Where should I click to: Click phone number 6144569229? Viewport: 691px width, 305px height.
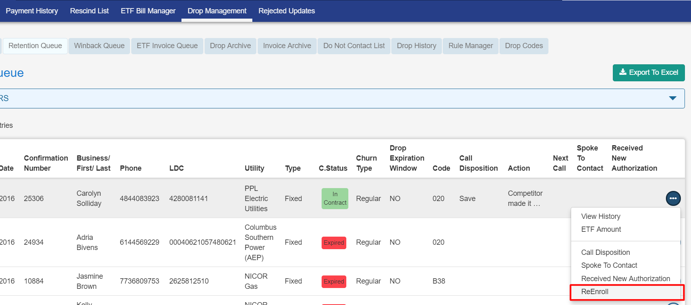139,242
